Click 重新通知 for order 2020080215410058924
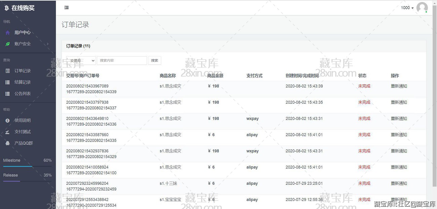The width and height of the screenshot is (437, 209). [399, 167]
